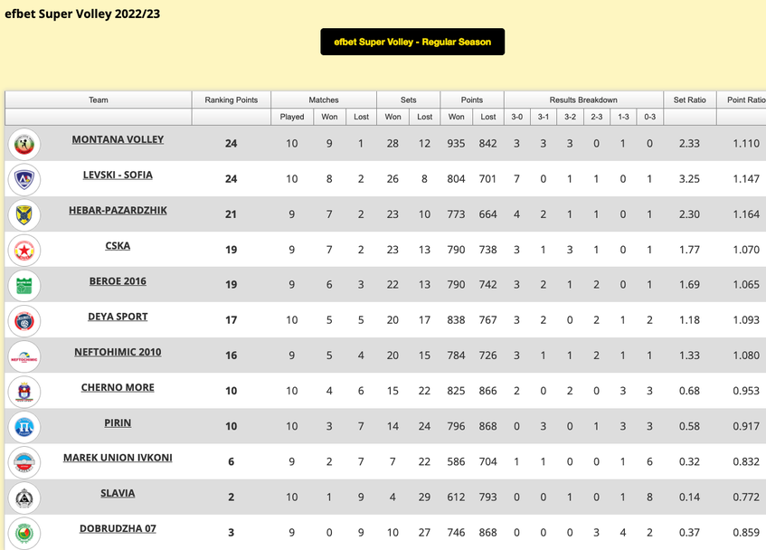Image resolution: width=766 pixels, height=550 pixels.
Task: Open the MAREK UNION IVKONI link
Action: pyautogui.click(x=118, y=458)
